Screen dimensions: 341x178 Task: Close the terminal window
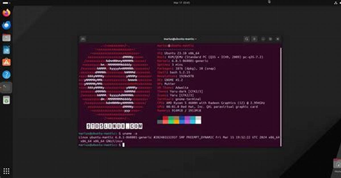(278, 39)
